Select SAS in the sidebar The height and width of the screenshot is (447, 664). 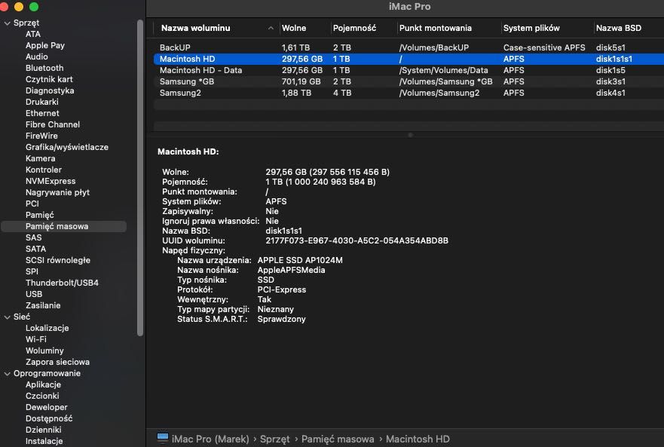pyautogui.click(x=33, y=237)
